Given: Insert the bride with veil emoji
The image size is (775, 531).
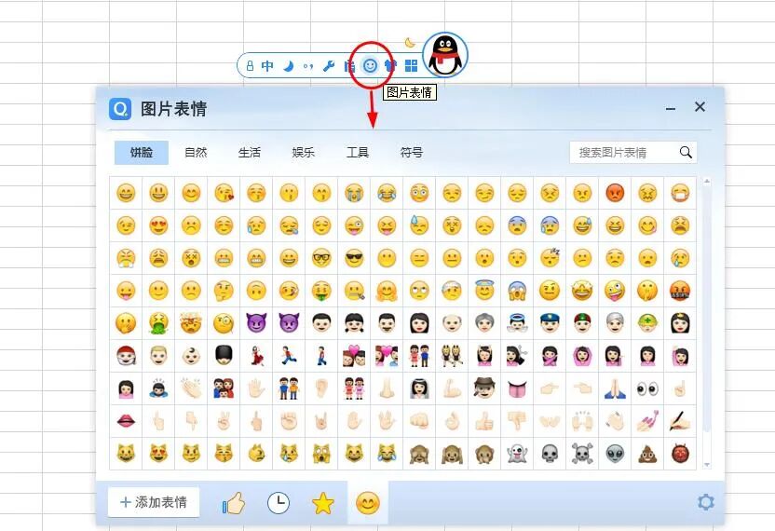Looking at the screenshot, I should tap(419, 388).
